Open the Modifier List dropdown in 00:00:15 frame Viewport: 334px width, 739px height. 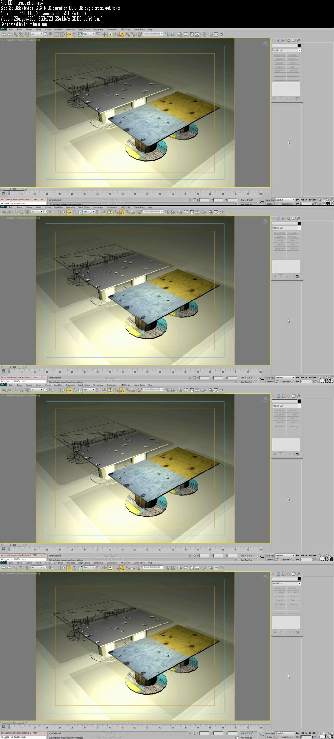pyautogui.click(x=286, y=50)
